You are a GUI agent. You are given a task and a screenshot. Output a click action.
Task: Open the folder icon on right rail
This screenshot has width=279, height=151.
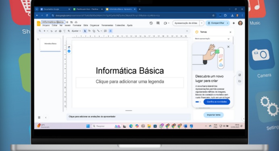point(239,81)
